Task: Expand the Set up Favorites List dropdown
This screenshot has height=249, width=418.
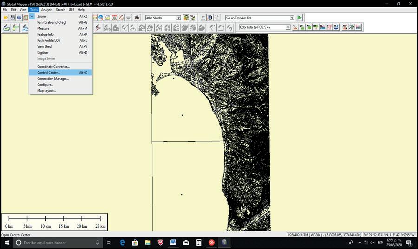Action: 292,18
